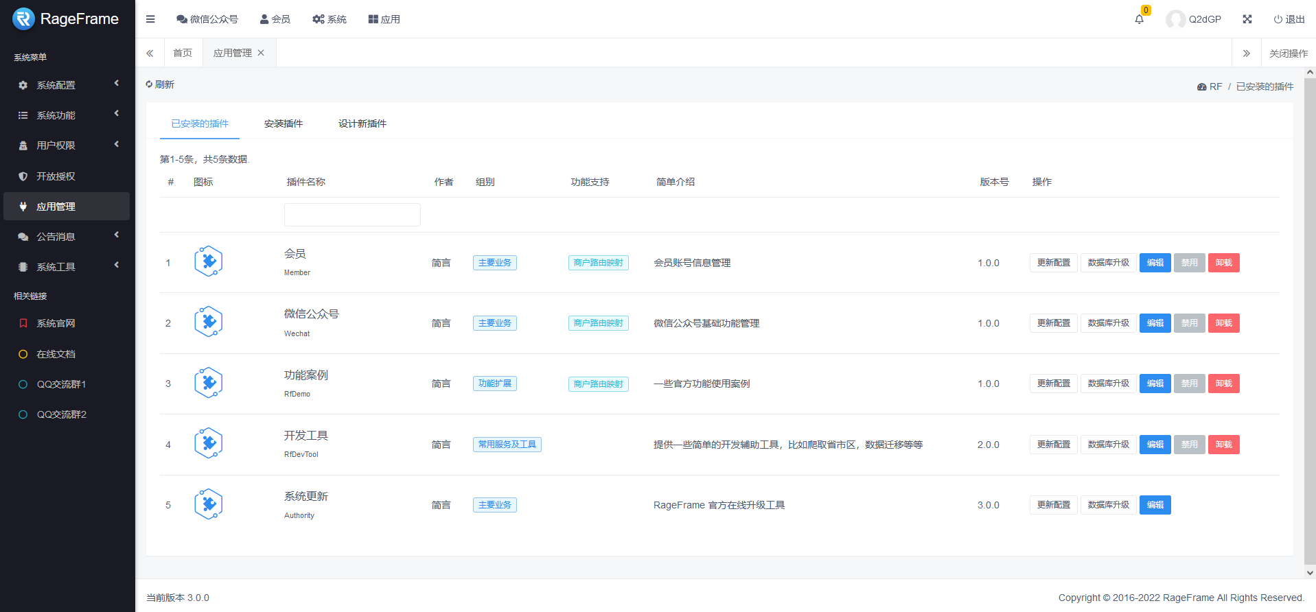Click the page scrollbar up arrow
The image size is (1316, 612).
pyautogui.click(x=1310, y=72)
